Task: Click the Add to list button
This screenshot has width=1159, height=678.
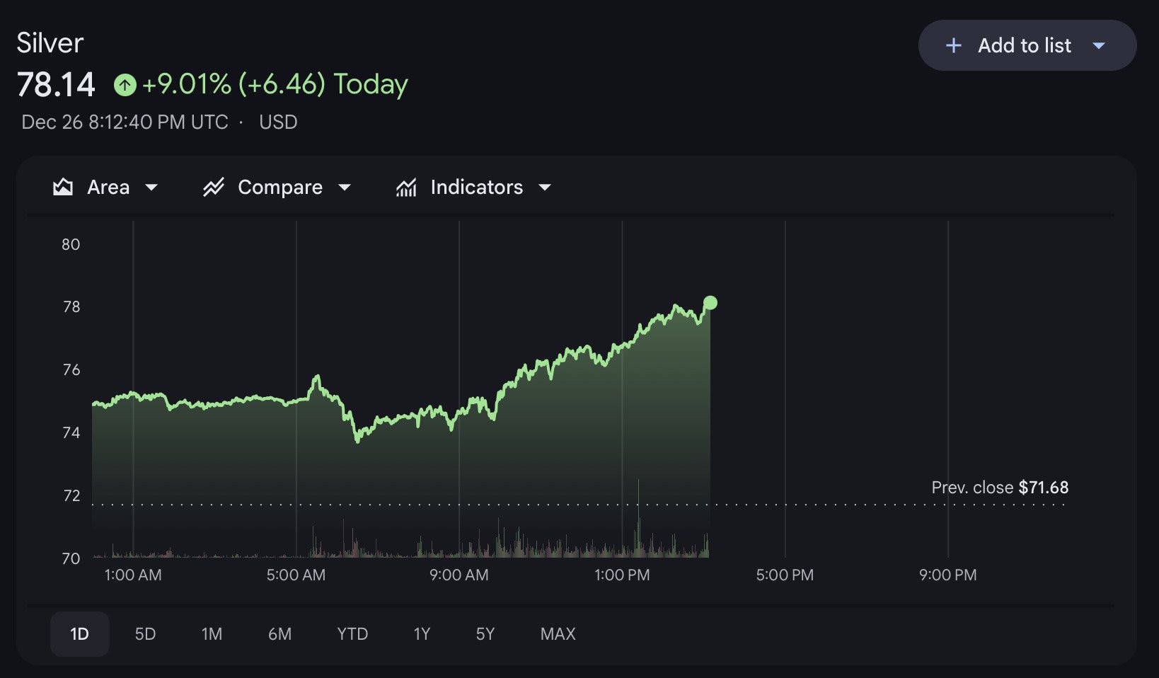Action: (1024, 45)
